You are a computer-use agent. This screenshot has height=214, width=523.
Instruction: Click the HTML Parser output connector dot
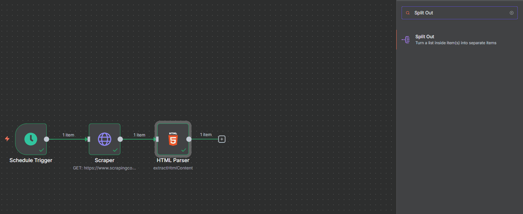click(189, 139)
